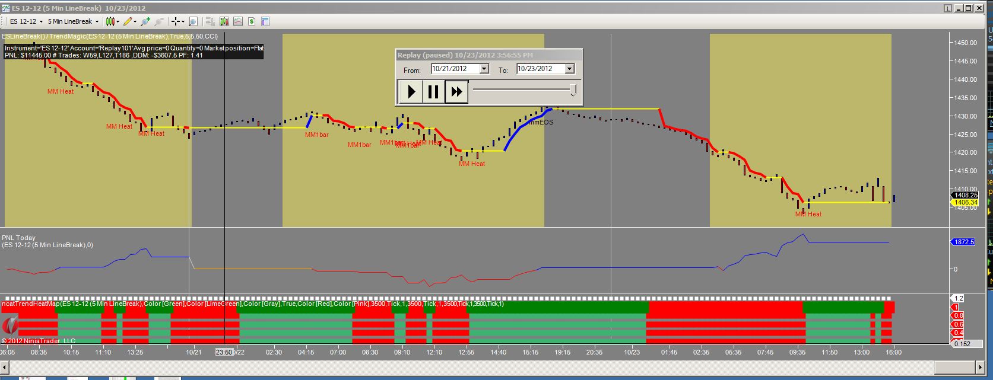Open the 5 Min LineBreak interval dropdown
The image size is (993, 380).
pos(73,21)
